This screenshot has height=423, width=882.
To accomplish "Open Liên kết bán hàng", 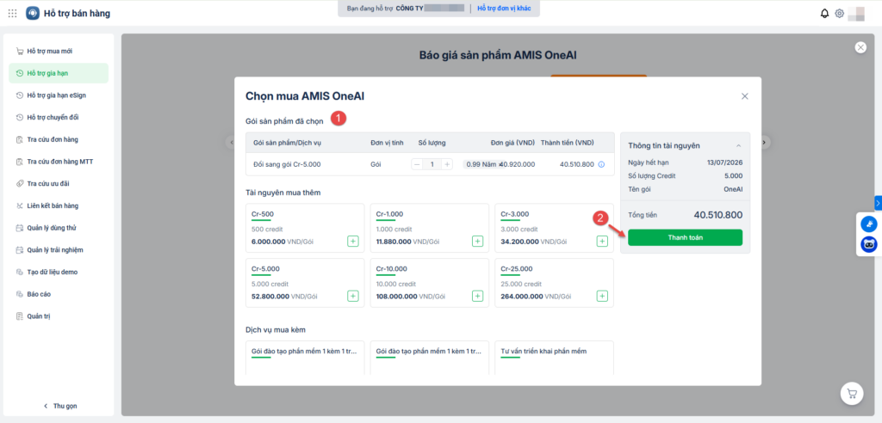I will pyautogui.click(x=59, y=205).
